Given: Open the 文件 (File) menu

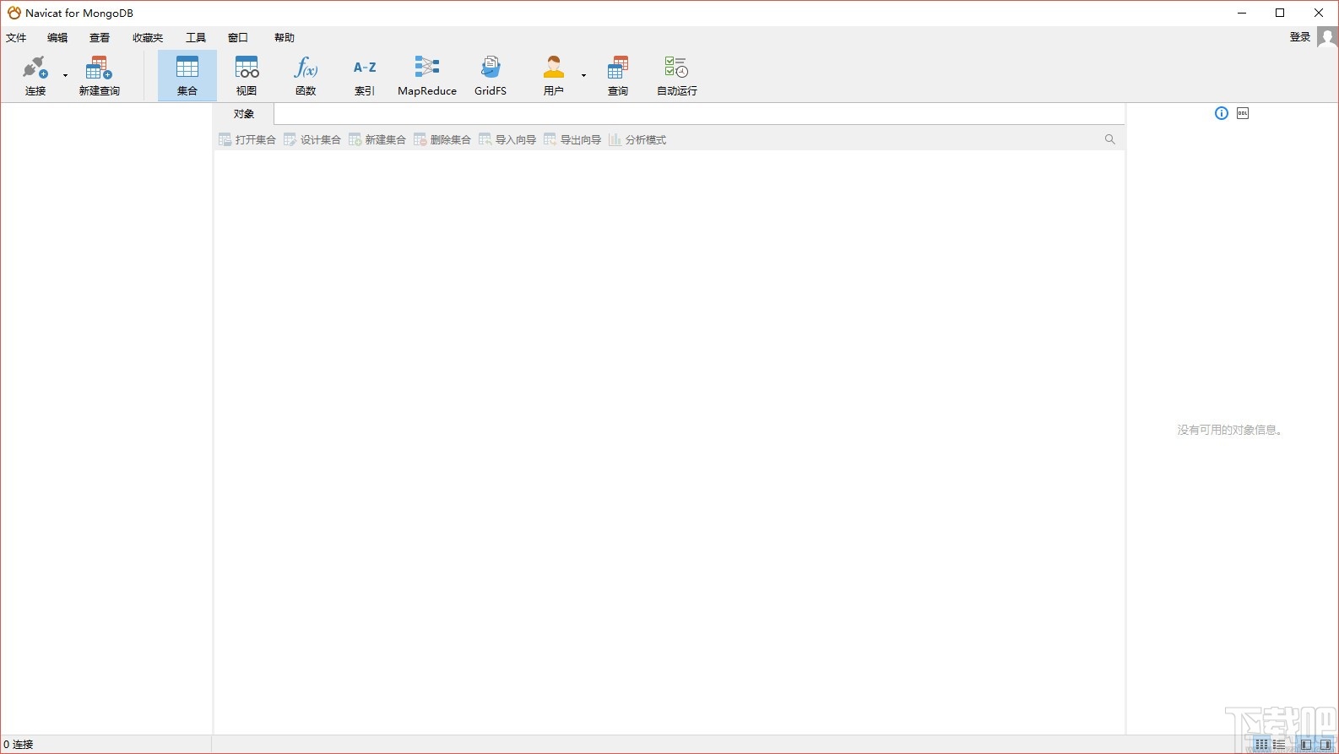Looking at the screenshot, I should coord(16,38).
